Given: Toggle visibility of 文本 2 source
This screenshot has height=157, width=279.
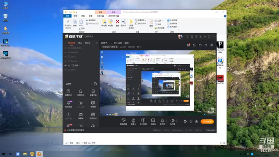Looking at the screenshot, I should click(x=66, y=57).
